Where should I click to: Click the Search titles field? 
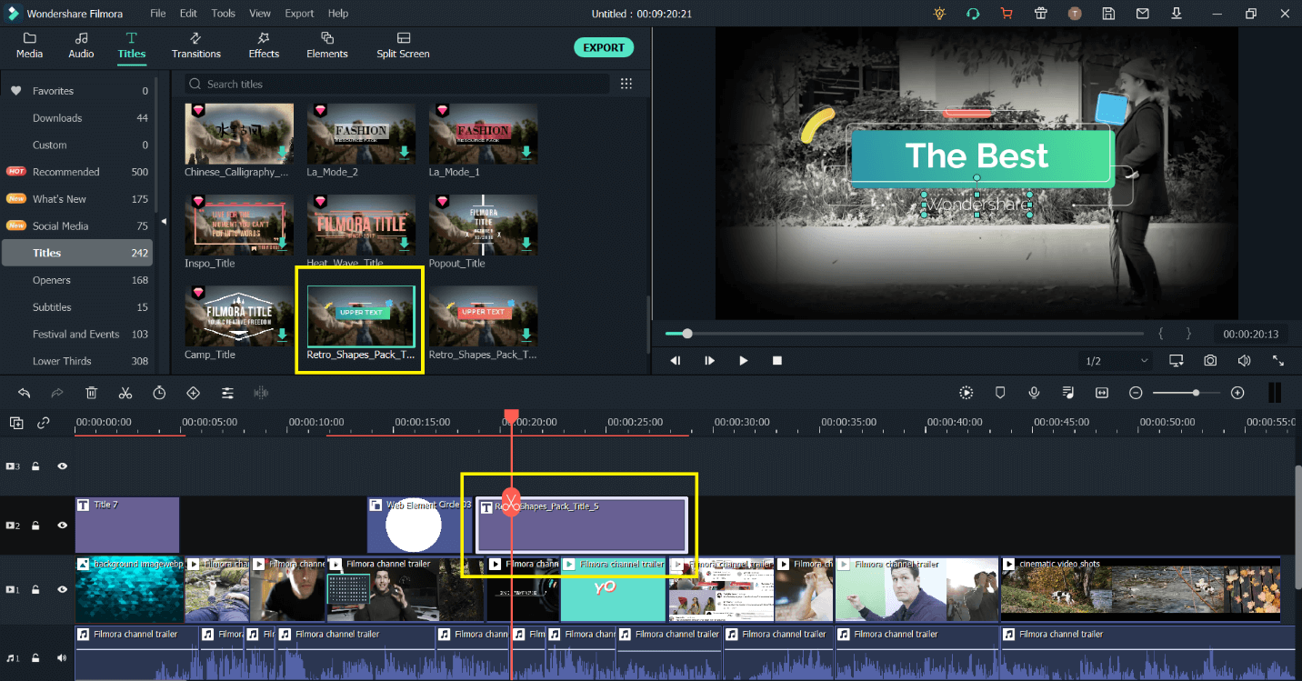397,84
